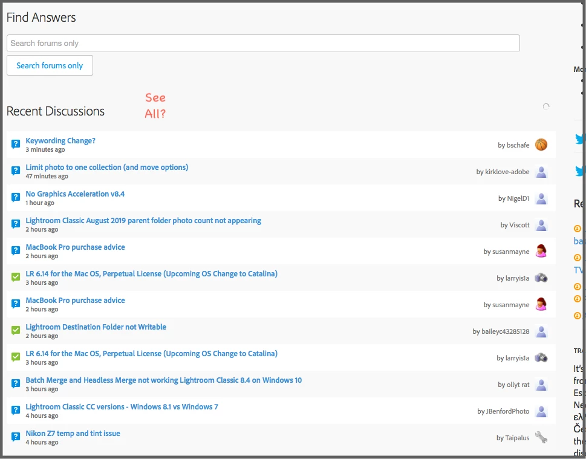Screen dimensions: 586x459
Task: Click NigelD1's avatar icon
Action: 541,198
